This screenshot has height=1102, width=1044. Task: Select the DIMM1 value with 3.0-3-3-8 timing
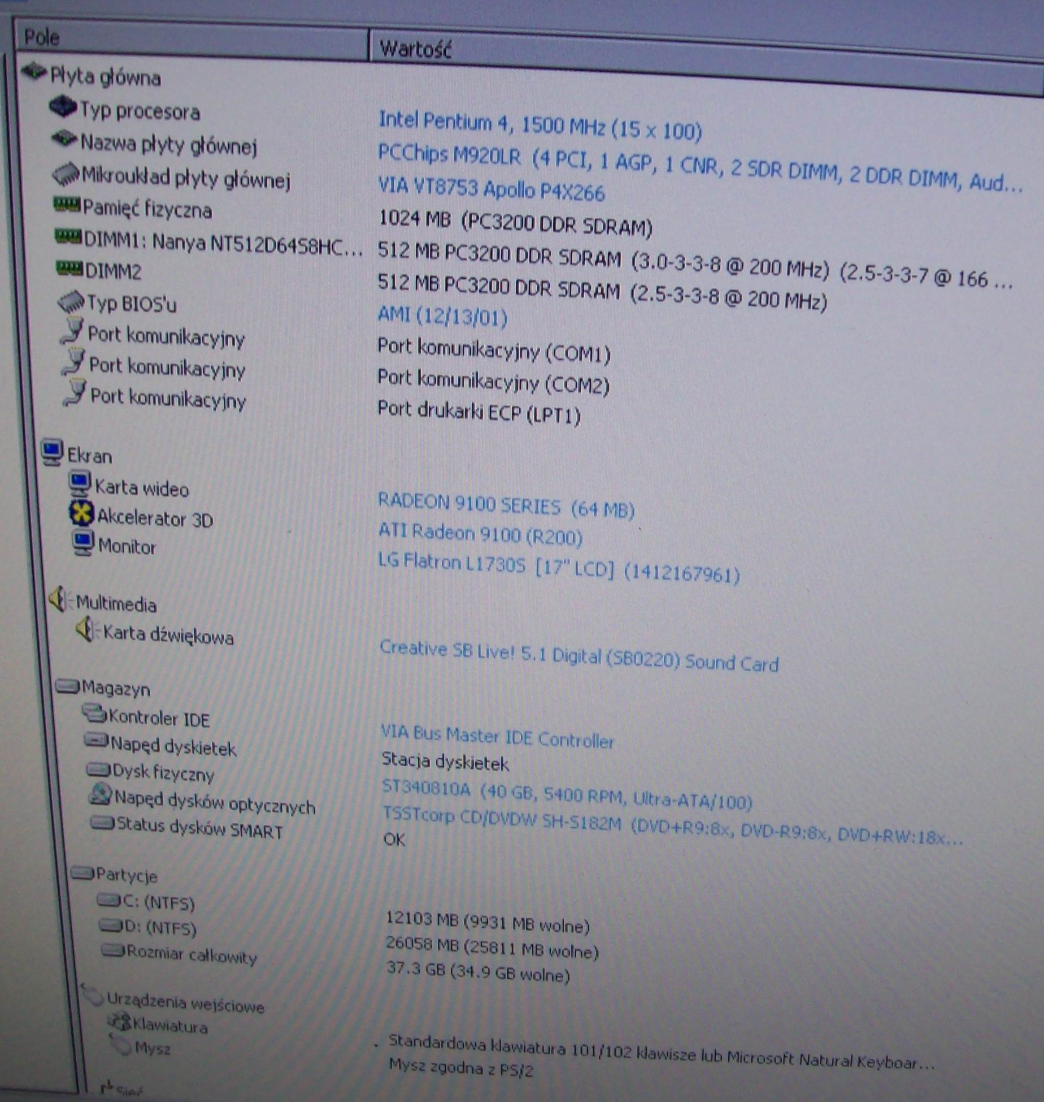695,266
